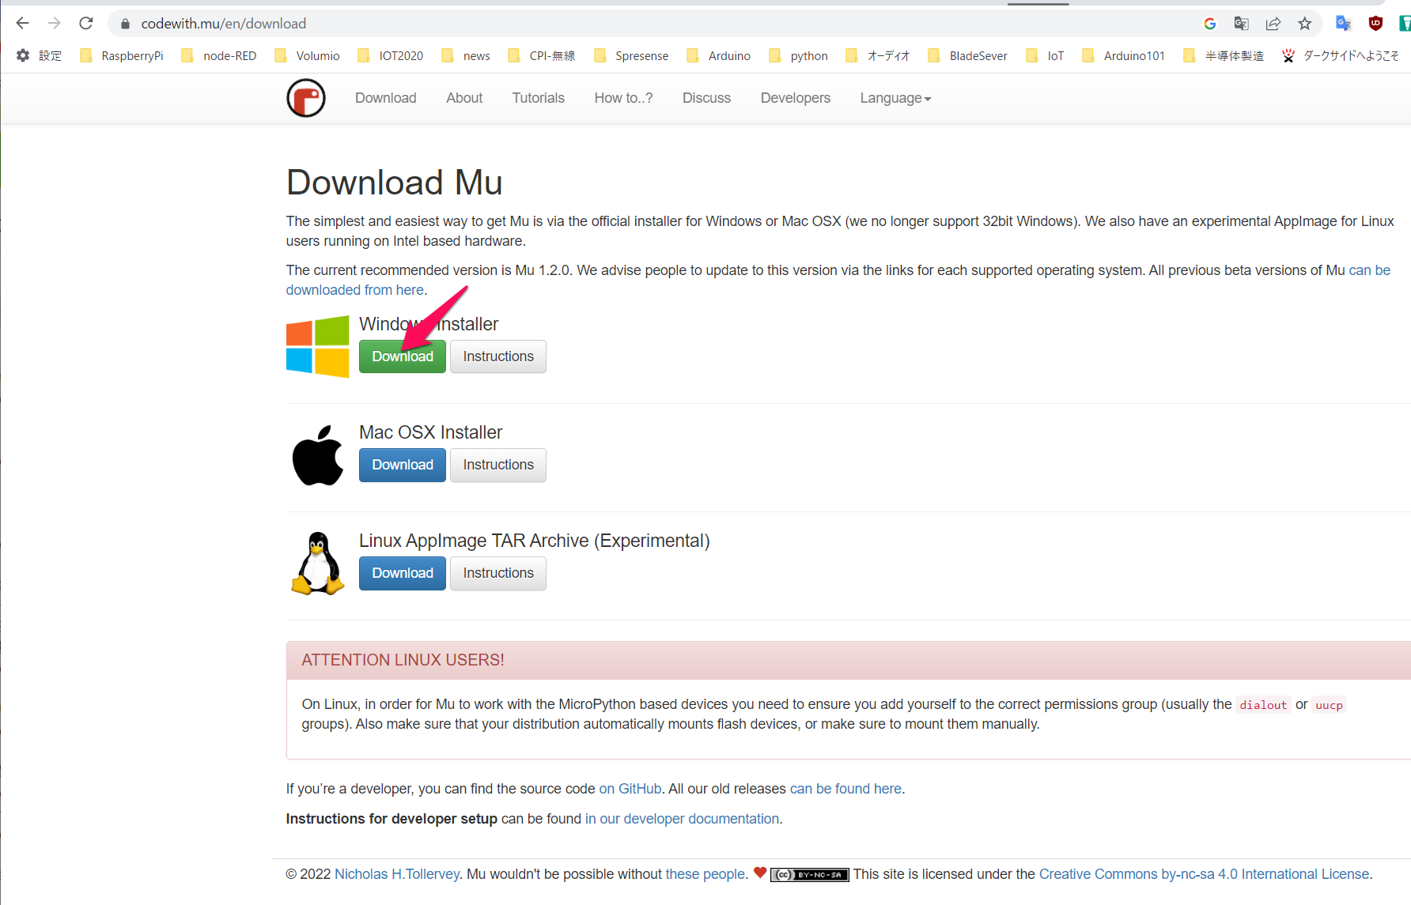Open the python bookmark folder
Viewport: 1411px width, 905px height.
[x=799, y=55]
